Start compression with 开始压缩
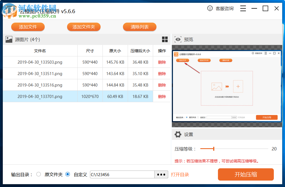Screen dimensions: 285x187 [246, 174]
